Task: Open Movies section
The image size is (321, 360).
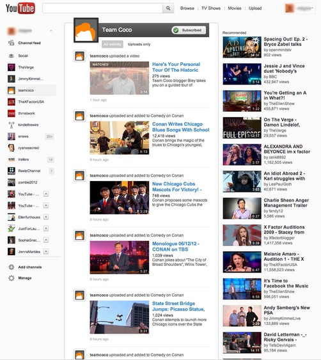Action: point(235,8)
